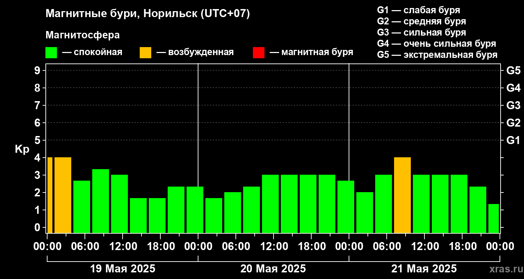Click the 06:00 time label for 19 May
The image size is (524, 279).
pos(85,247)
